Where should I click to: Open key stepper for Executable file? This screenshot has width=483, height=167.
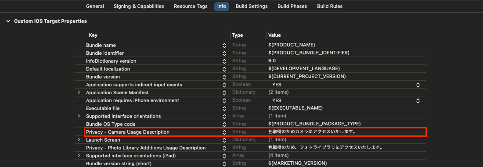coord(224,108)
